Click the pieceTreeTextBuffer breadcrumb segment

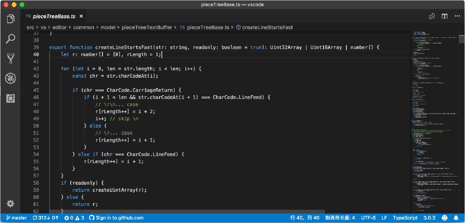[x=147, y=27]
